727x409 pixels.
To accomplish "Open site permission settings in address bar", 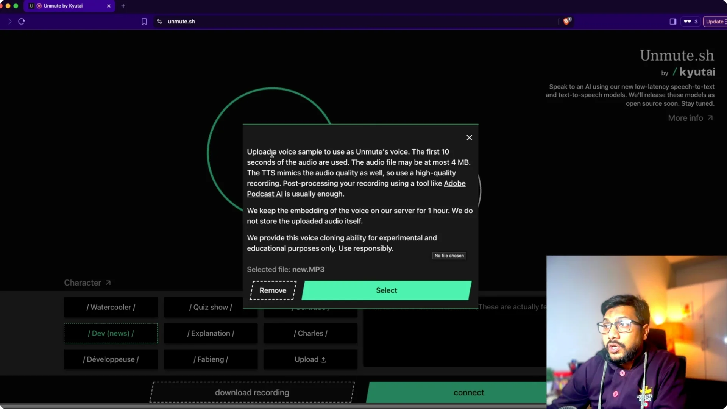I will (x=159, y=22).
